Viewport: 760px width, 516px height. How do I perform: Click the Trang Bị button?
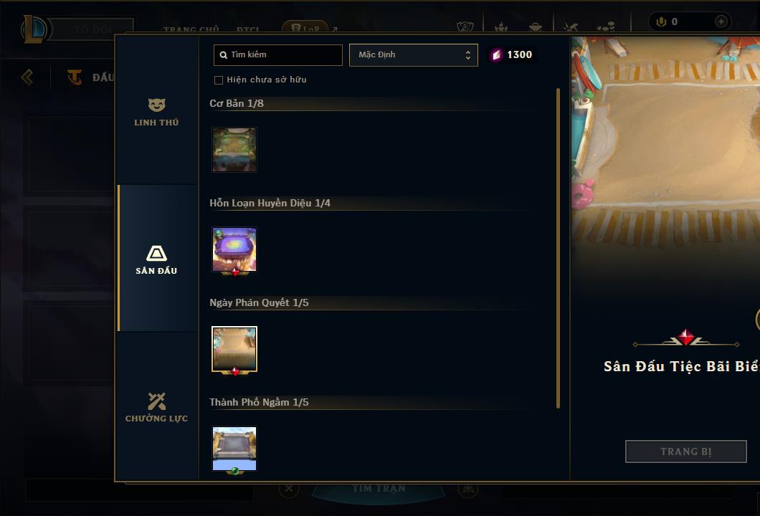tap(686, 451)
